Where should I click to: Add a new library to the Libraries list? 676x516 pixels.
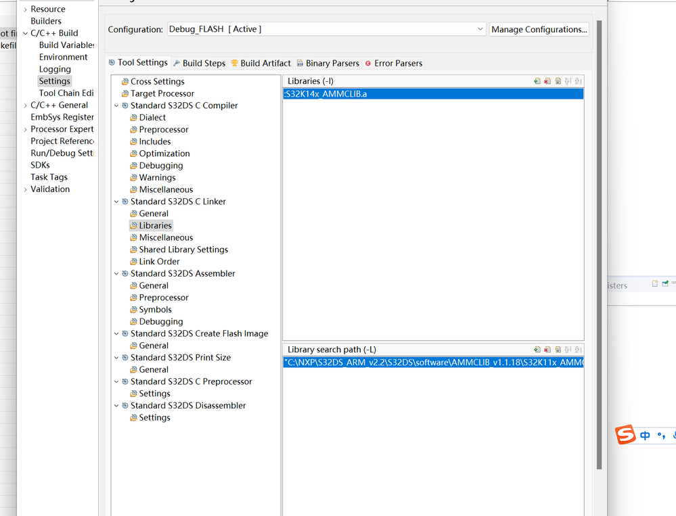point(538,80)
